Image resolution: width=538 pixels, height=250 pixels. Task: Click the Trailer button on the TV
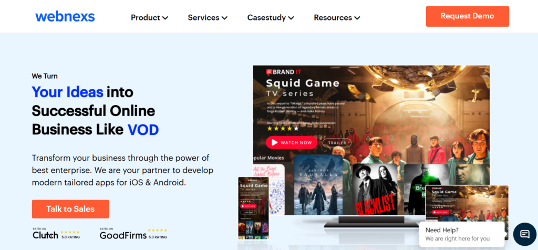pyautogui.click(x=337, y=143)
